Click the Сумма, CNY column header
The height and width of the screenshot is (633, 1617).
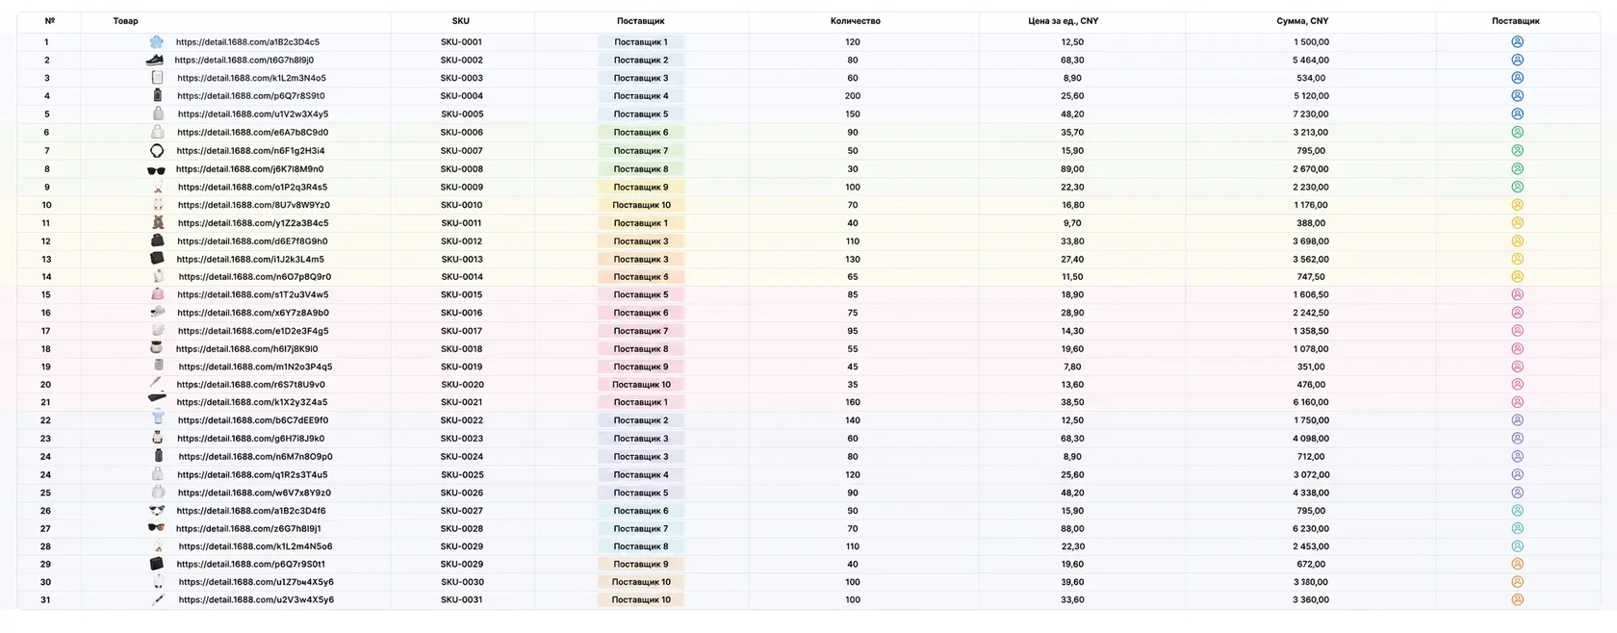point(1302,21)
